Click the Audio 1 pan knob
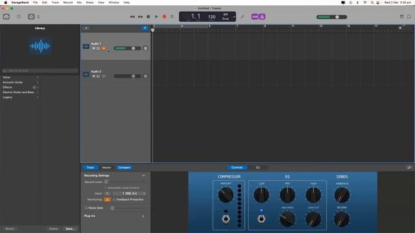This screenshot has width=415, height=233. click(145, 49)
